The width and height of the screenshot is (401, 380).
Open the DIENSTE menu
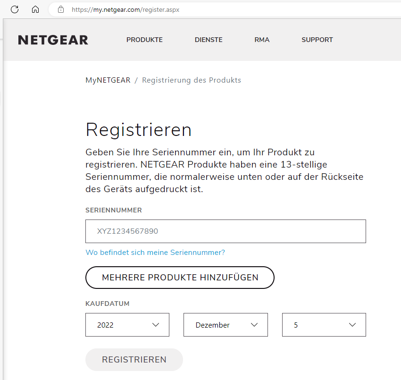[209, 40]
